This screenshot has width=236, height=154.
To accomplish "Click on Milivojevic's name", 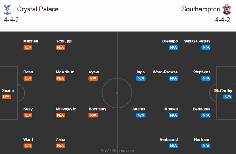I will coord(66,109).
